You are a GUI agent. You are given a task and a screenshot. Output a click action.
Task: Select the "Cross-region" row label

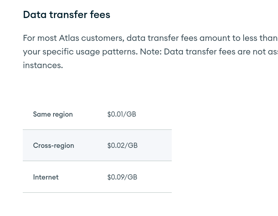[54, 145]
